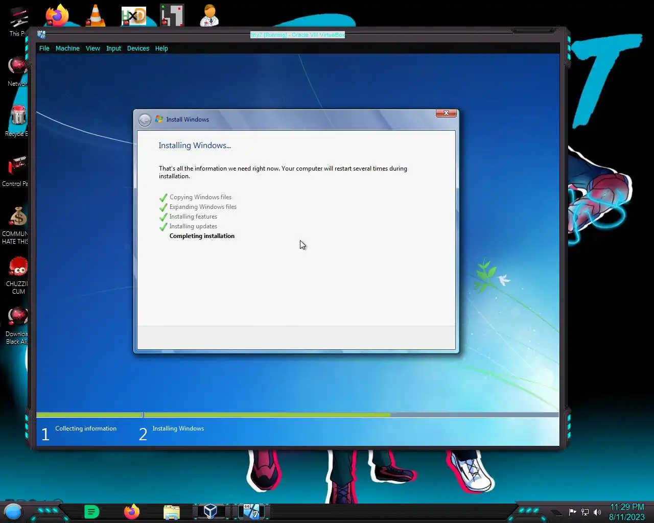Click the checkmark beside Installing features
Viewport: 654px width, 523px height.
(x=163, y=217)
